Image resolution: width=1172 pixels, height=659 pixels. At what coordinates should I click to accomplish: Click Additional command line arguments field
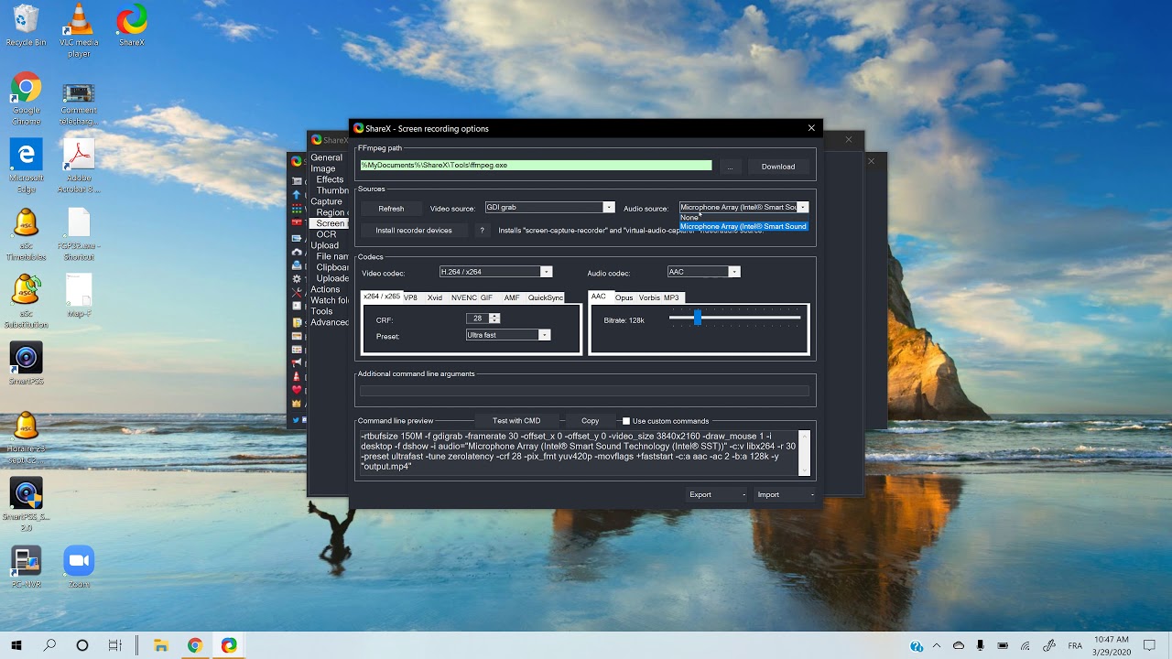(584, 391)
